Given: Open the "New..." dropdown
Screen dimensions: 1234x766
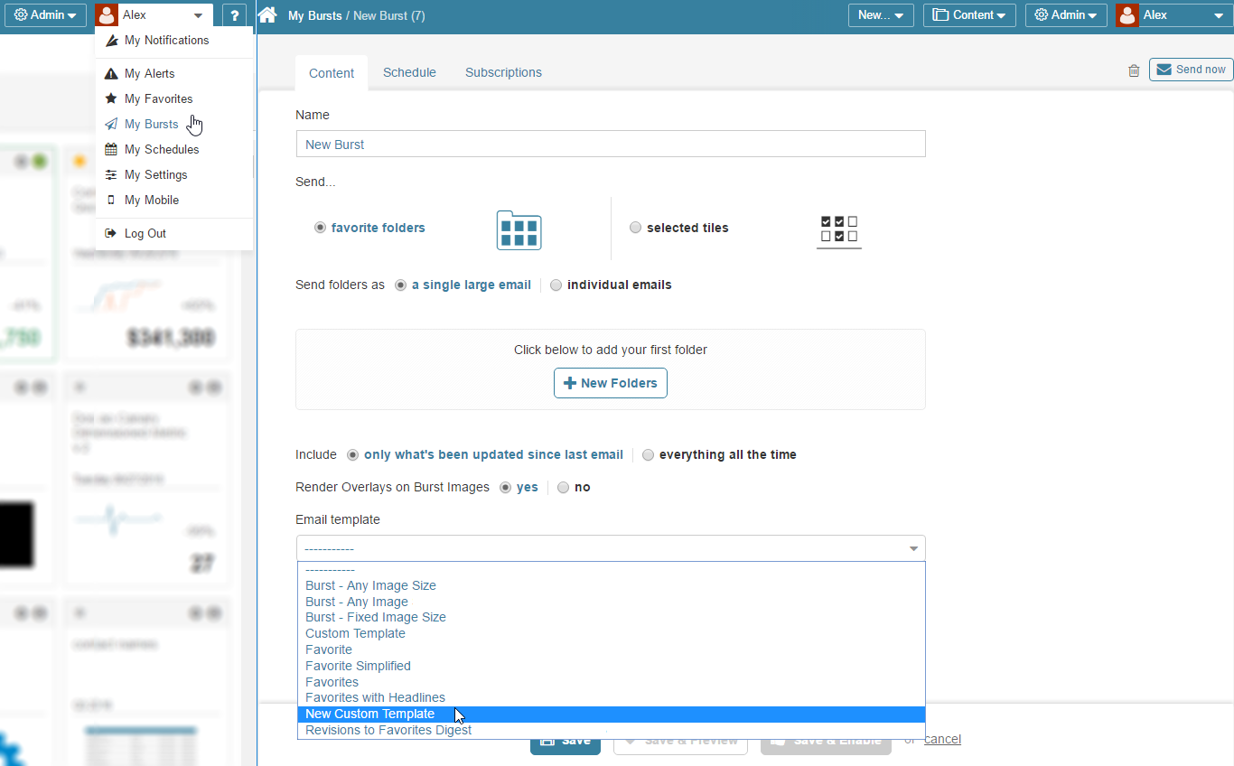Looking at the screenshot, I should 881,15.
